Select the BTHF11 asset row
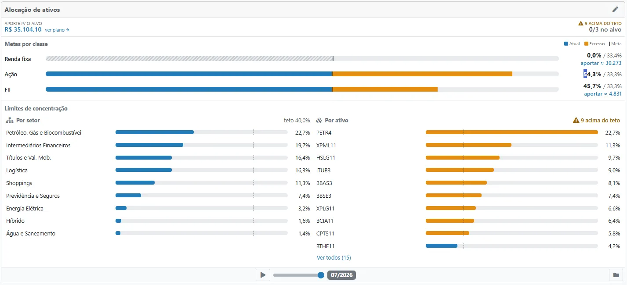 click(468, 246)
